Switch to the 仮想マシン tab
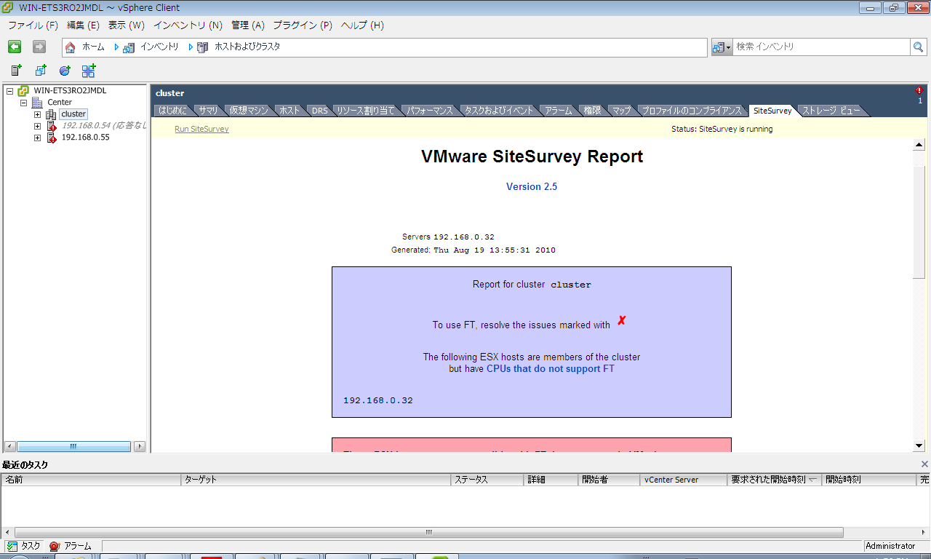This screenshot has height=559, width=931. pyautogui.click(x=249, y=111)
